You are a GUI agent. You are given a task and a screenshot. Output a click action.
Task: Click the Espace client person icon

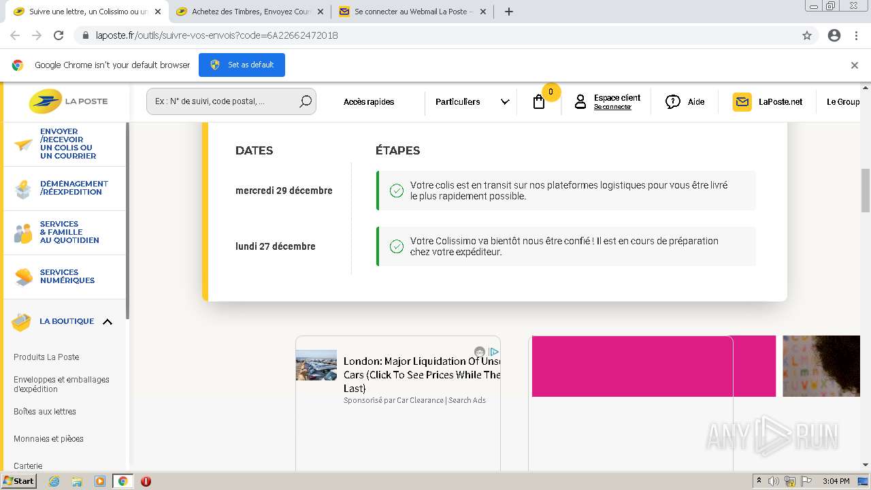tap(580, 102)
